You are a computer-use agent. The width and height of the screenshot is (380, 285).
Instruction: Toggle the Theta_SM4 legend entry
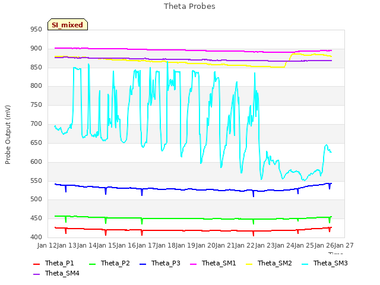click(56, 273)
